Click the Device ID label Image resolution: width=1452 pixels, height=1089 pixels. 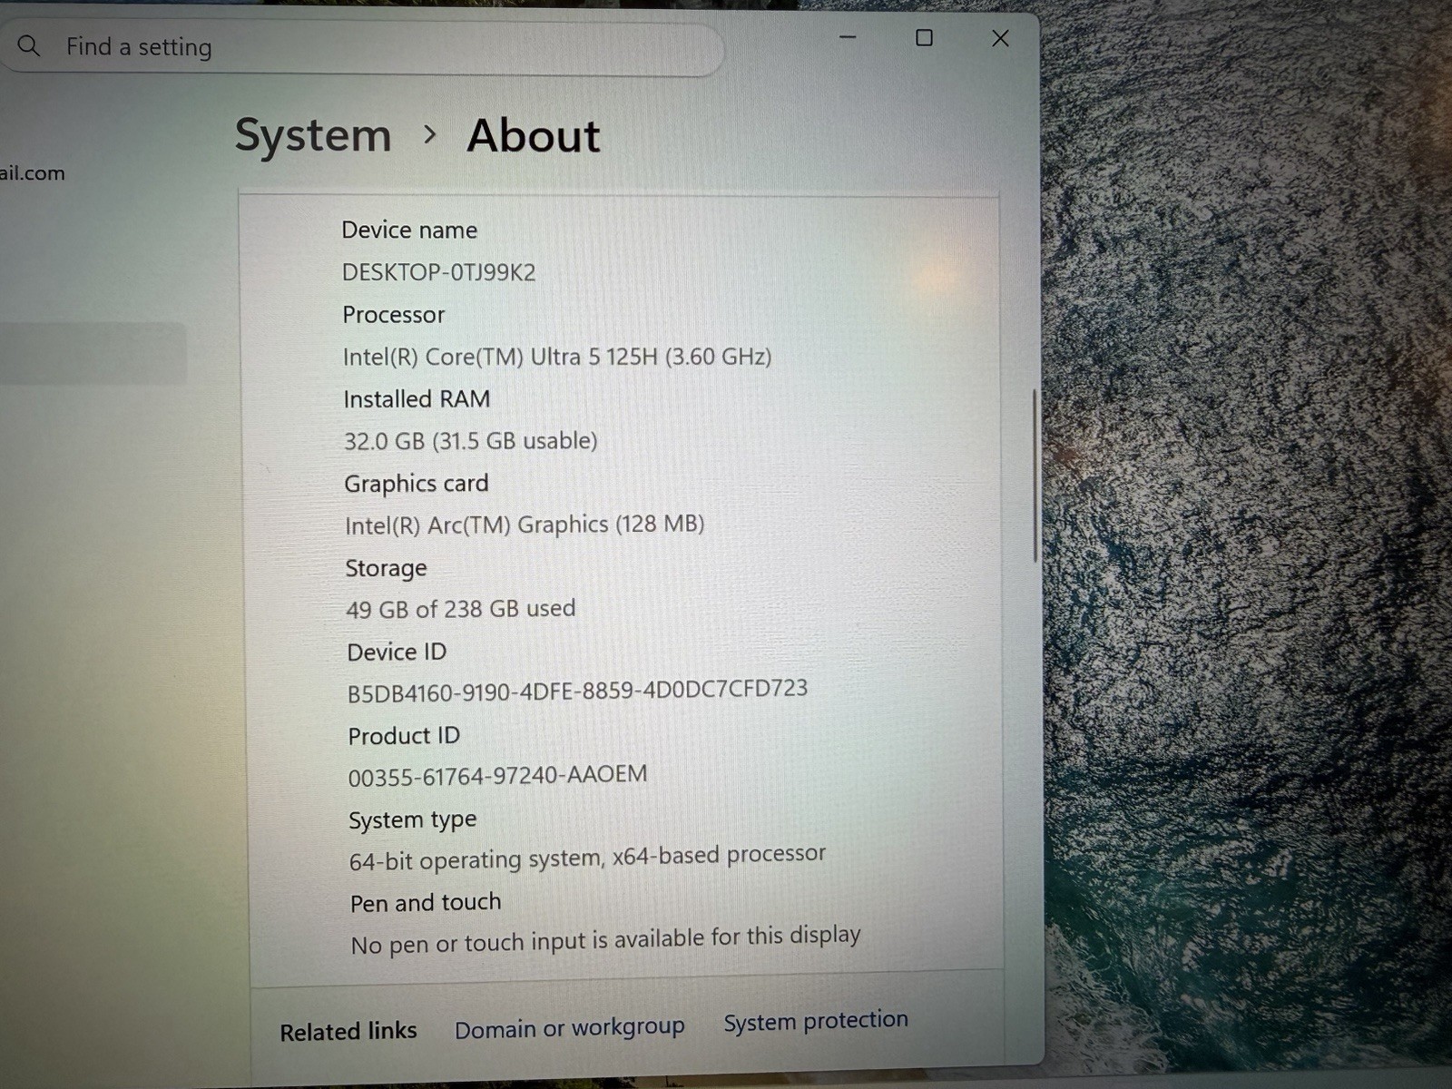[x=397, y=652]
